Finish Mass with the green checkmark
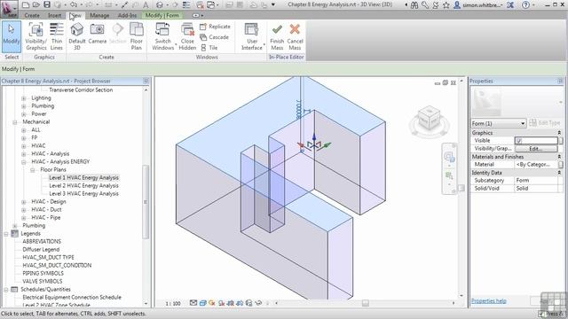Image resolution: width=568 pixels, height=319 pixels. [x=277, y=36]
